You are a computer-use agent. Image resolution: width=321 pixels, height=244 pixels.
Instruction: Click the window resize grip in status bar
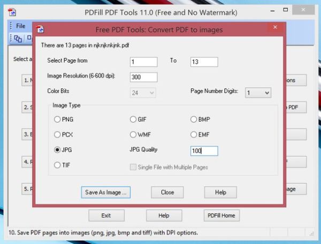pyautogui.click(x=311, y=233)
